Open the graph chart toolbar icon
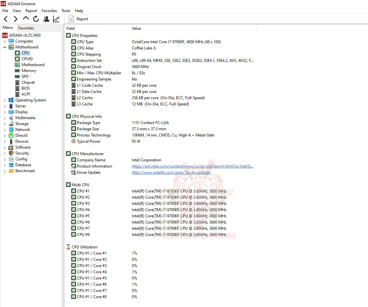 [x=56, y=19]
